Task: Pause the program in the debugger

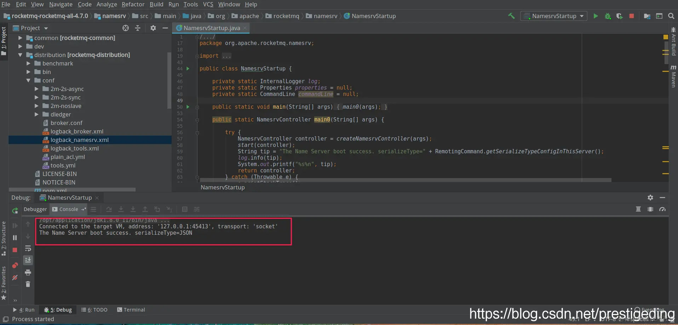Action: [15, 238]
